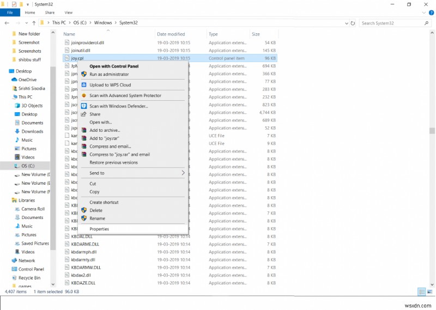Sort by the Type column header
The height and width of the screenshot is (310, 436).
click(x=213, y=34)
